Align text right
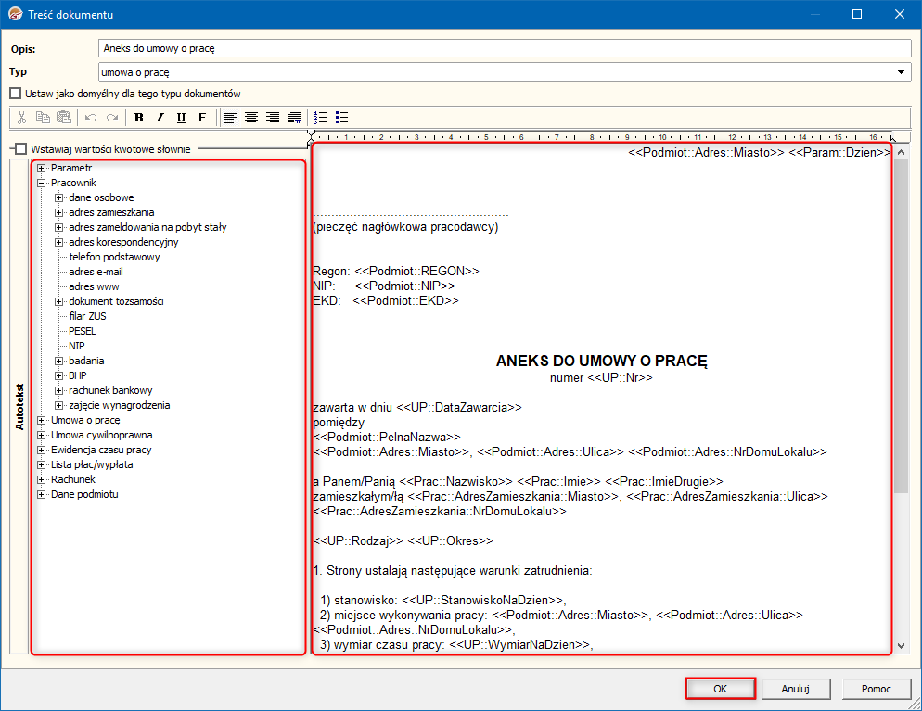 [x=273, y=118]
